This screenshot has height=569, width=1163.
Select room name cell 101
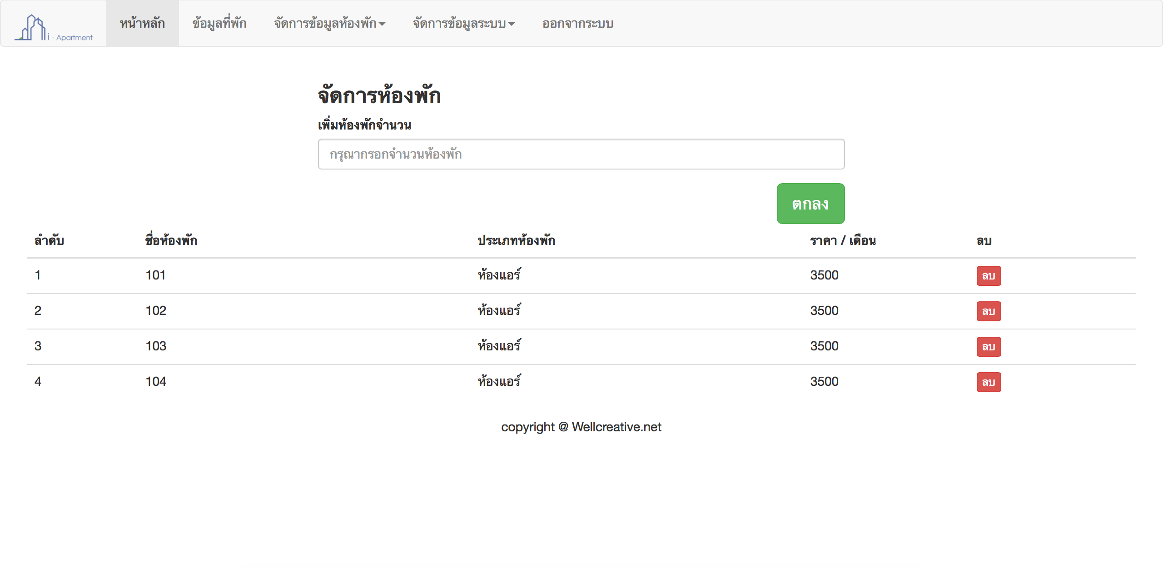(x=155, y=275)
